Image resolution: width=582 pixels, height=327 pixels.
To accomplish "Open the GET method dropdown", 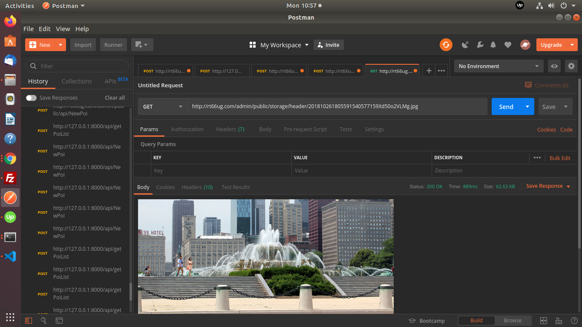I will tap(163, 106).
